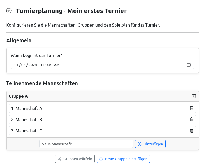206x168 pixels.
Task: Select the 3. Mannschaft C row
Action: [103, 131]
